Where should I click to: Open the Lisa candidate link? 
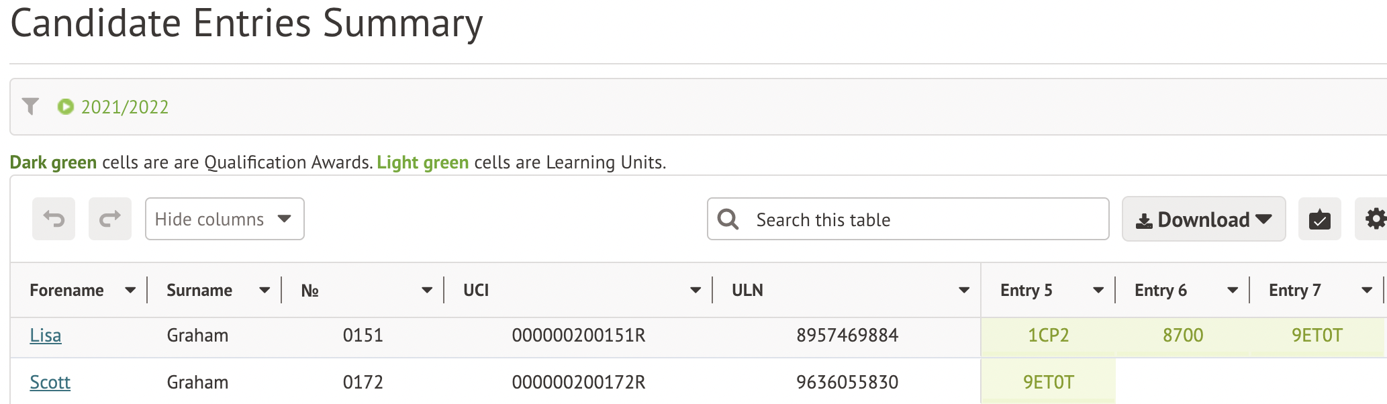pyautogui.click(x=46, y=336)
